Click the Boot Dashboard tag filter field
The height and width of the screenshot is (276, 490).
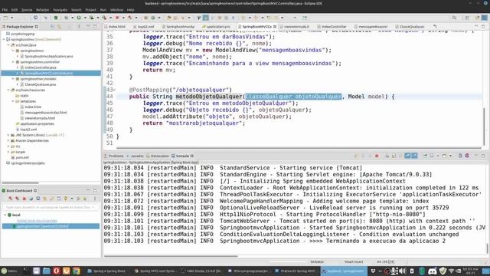(x=51, y=207)
